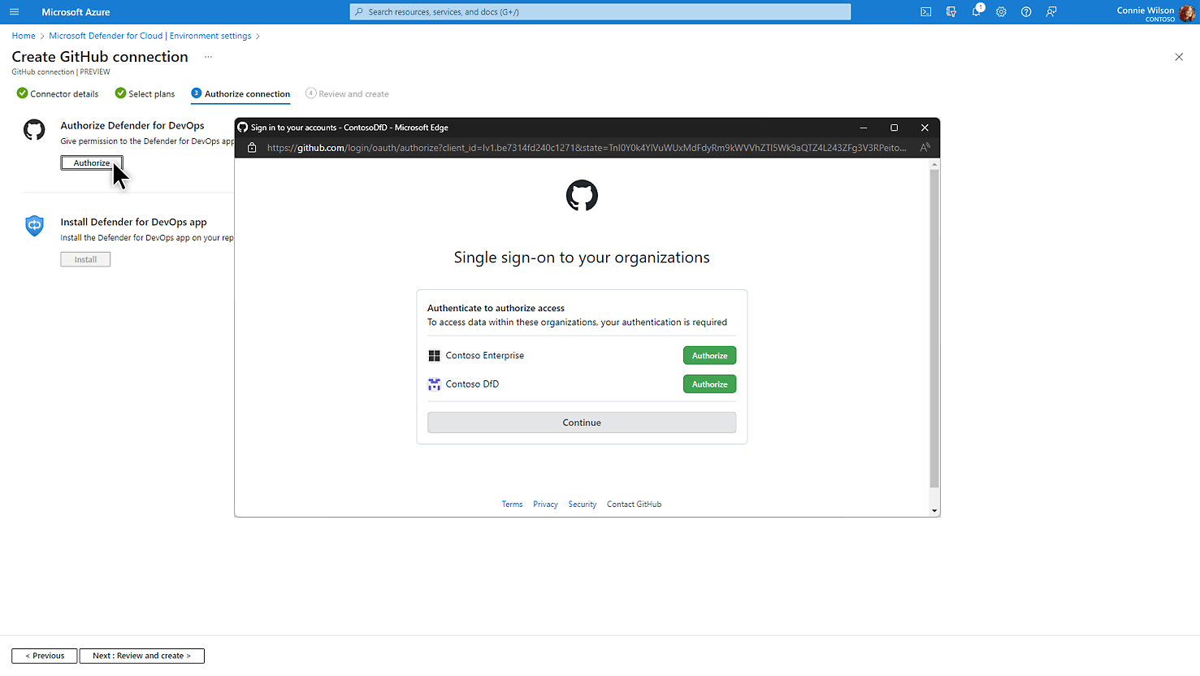Click the Read aloud icon in address bar
This screenshot has height=676, width=1200.
[x=925, y=148]
